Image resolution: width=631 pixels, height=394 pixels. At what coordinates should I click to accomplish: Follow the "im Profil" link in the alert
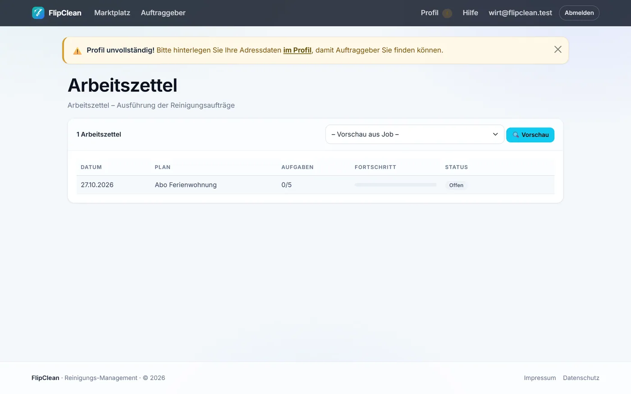point(297,50)
